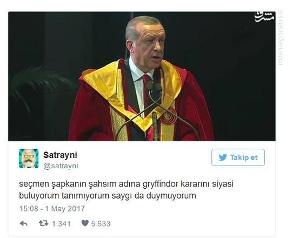
Task: Click the vertical mashreghnews.ir watermark text
Action: (281, 38)
